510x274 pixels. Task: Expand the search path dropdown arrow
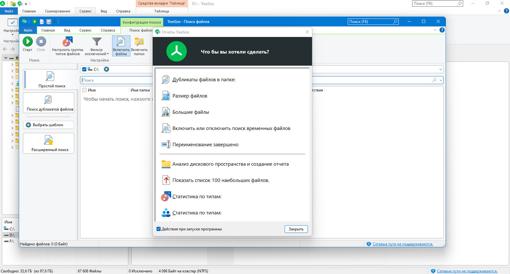(x=441, y=69)
